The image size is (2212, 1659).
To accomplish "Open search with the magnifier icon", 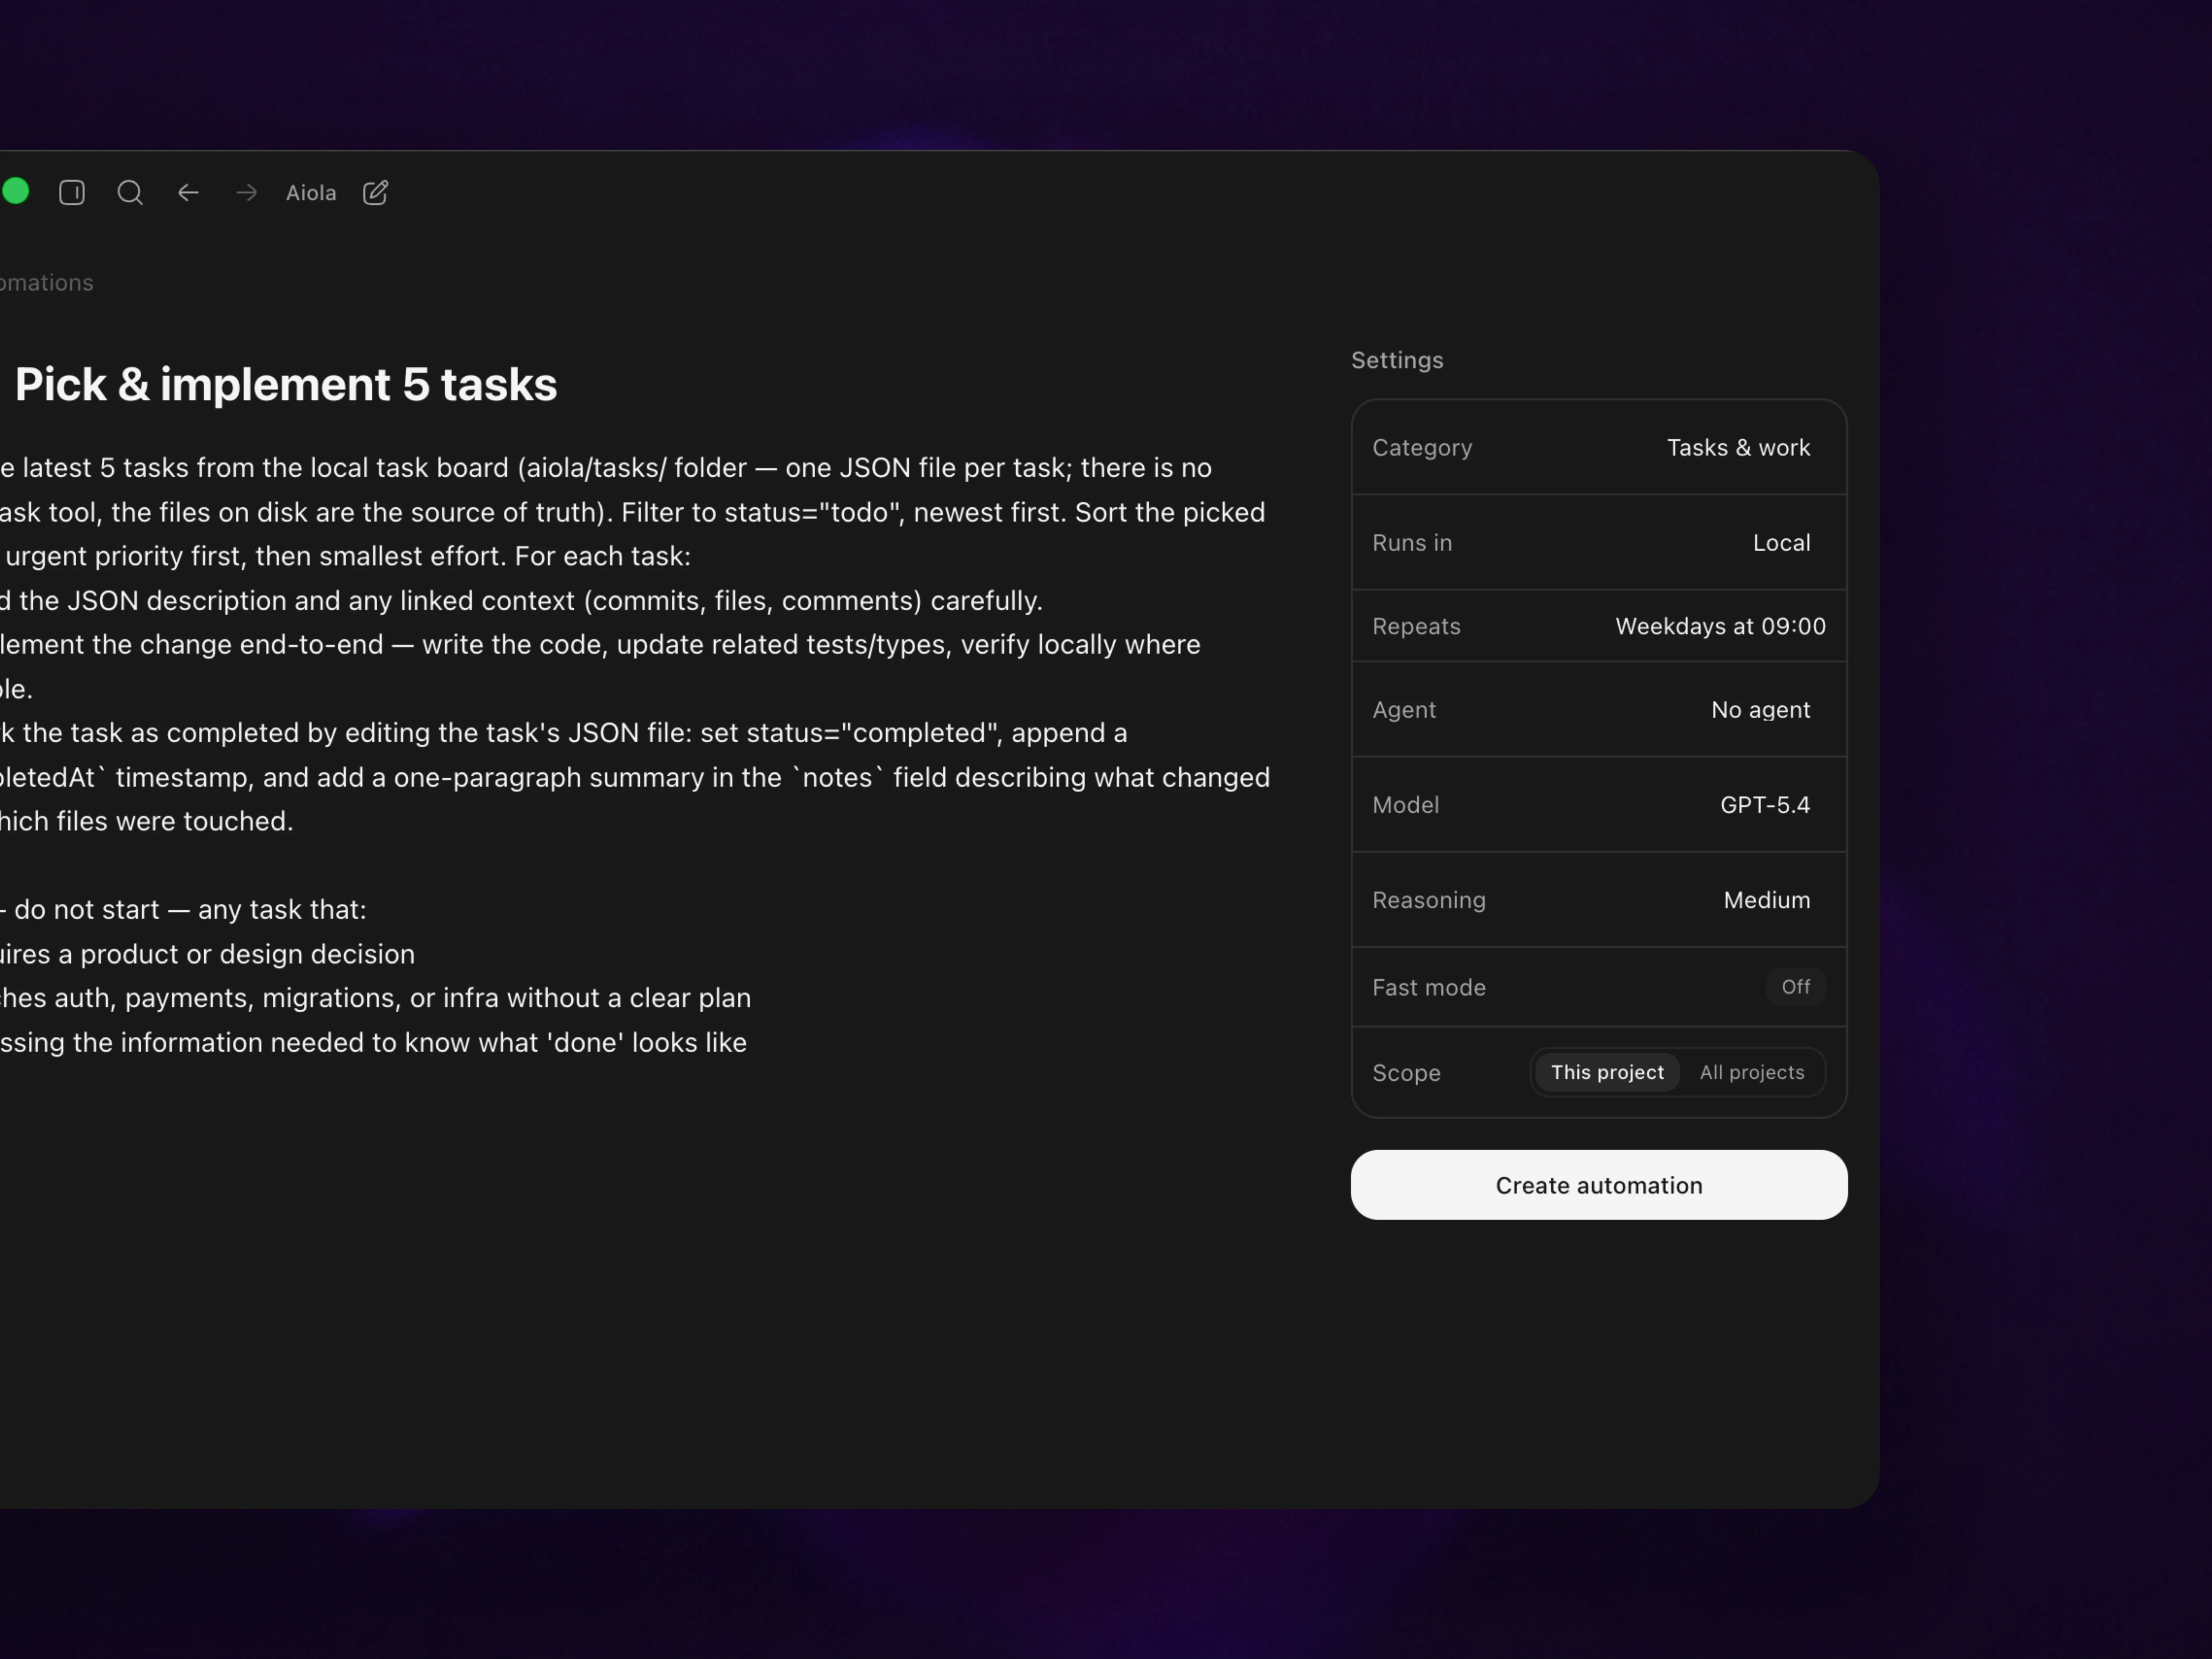I will 130,192.
